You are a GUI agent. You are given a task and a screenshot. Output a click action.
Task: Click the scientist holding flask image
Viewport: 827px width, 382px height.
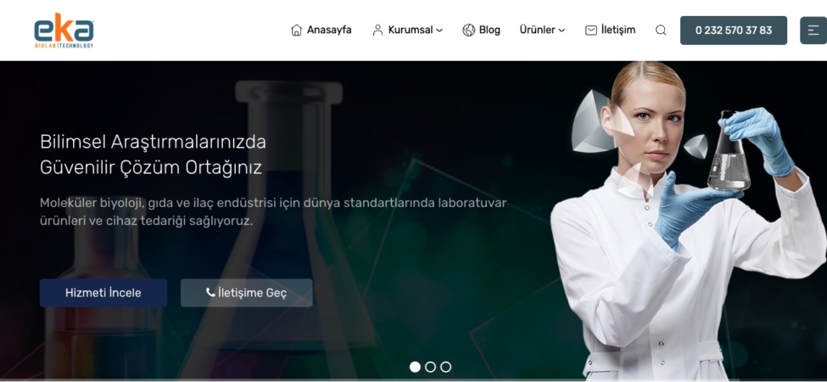tap(688, 221)
